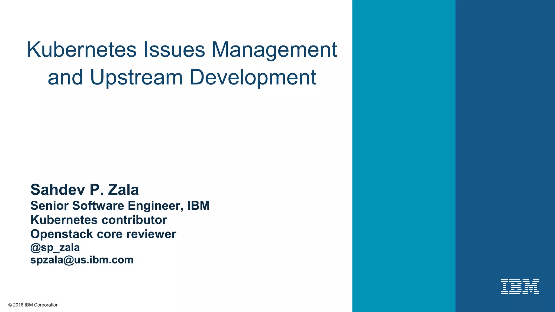
Task: Select the teal vertical color panel
Action: (404, 156)
